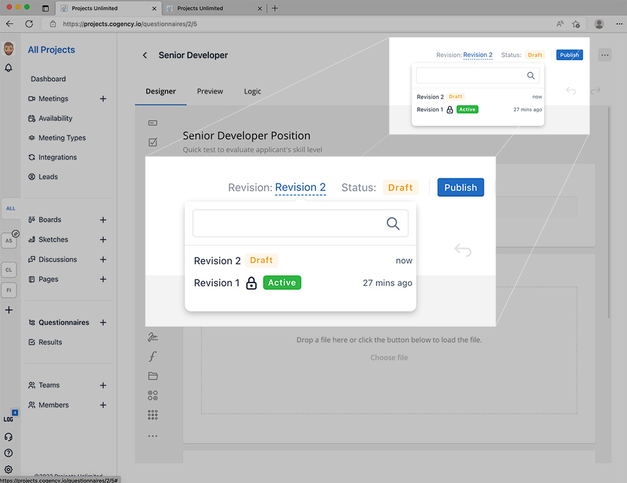Select the folder file-upload element tool
The width and height of the screenshot is (627, 483).
(152, 376)
